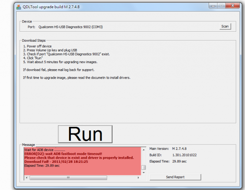Start the upgrade with the Run button
245x190 pixels.
point(85,134)
